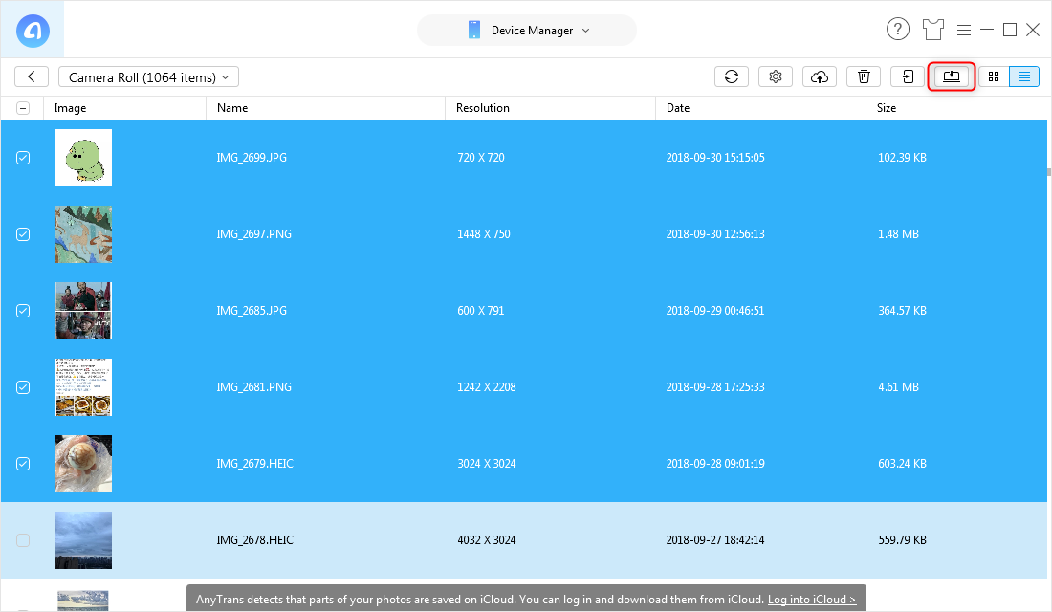
Task: Open photo settings gear
Action: point(776,76)
